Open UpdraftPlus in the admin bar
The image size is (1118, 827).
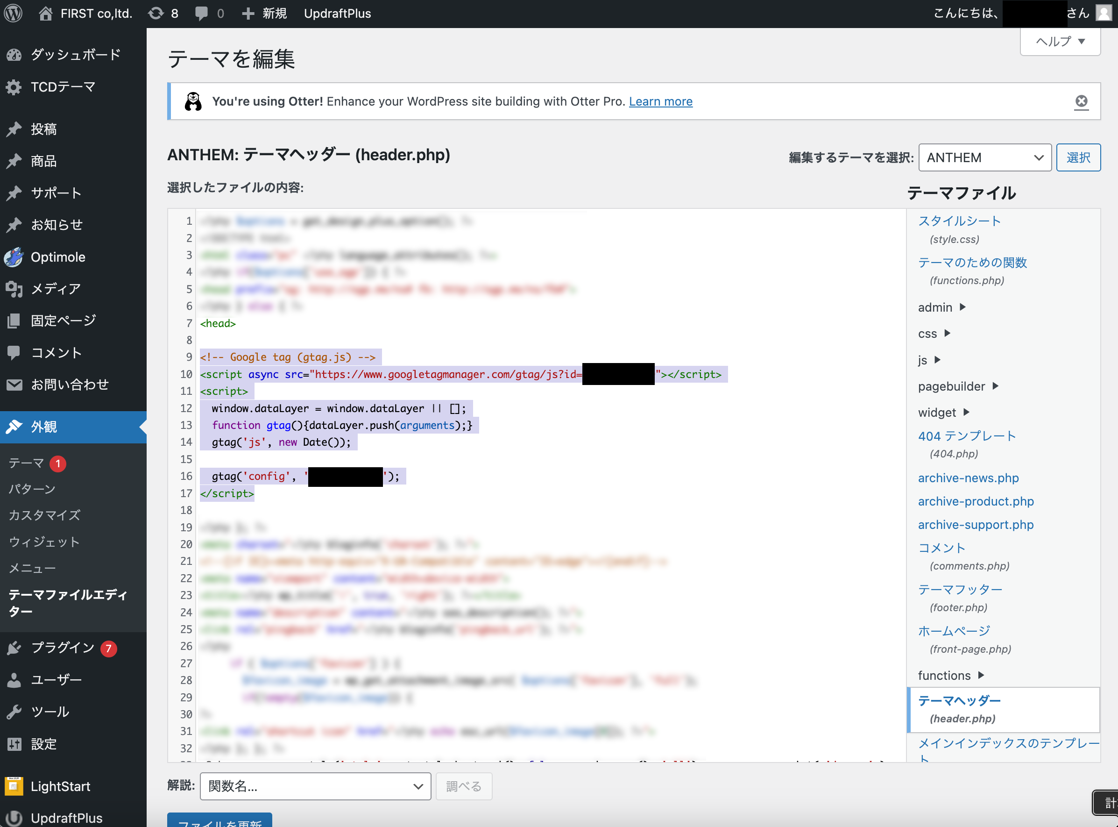coord(337,14)
